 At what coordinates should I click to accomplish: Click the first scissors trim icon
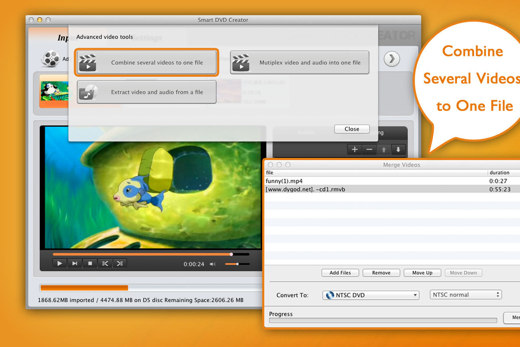tap(105, 263)
